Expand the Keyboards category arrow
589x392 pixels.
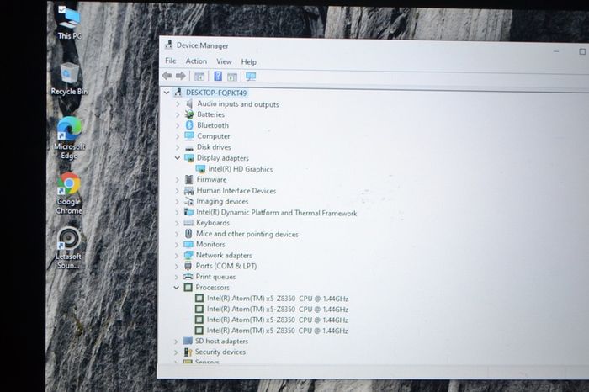tap(177, 223)
